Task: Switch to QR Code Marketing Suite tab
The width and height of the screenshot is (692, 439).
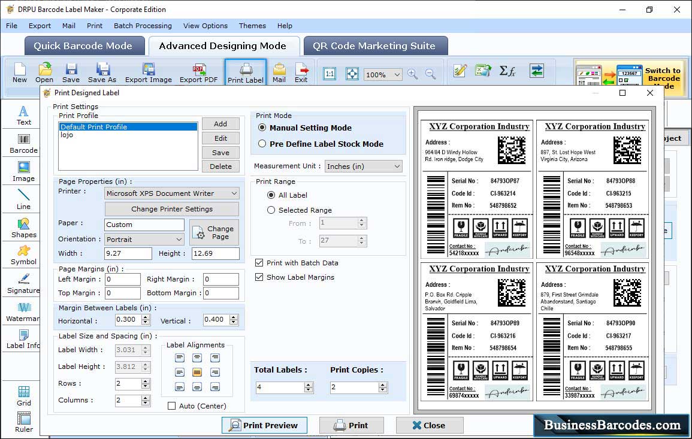Action: click(376, 46)
